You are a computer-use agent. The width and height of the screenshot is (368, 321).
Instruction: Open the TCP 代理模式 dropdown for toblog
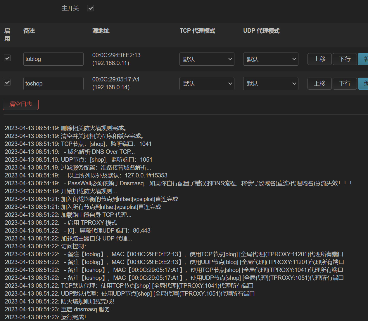(x=207, y=59)
